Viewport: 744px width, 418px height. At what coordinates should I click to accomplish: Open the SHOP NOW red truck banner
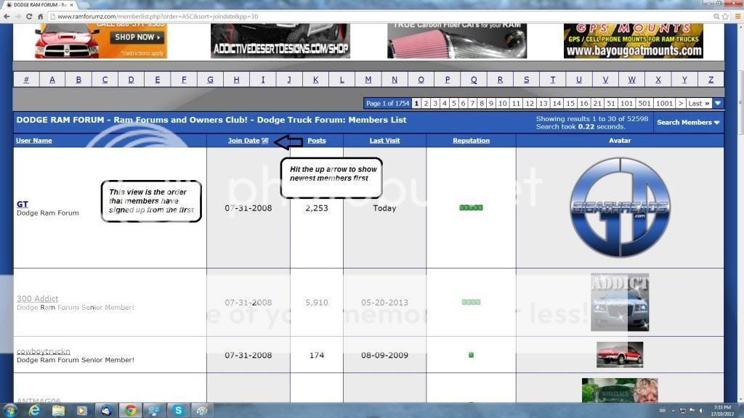pos(101,41)
